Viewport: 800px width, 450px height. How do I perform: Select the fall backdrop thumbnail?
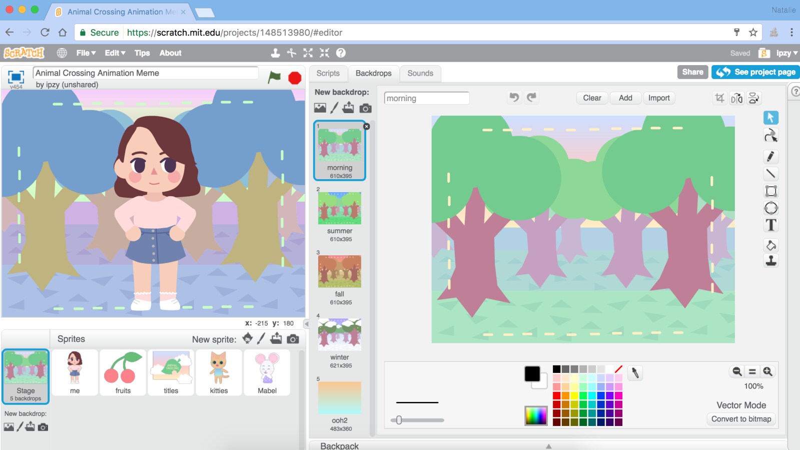click(x=340, y=271)
